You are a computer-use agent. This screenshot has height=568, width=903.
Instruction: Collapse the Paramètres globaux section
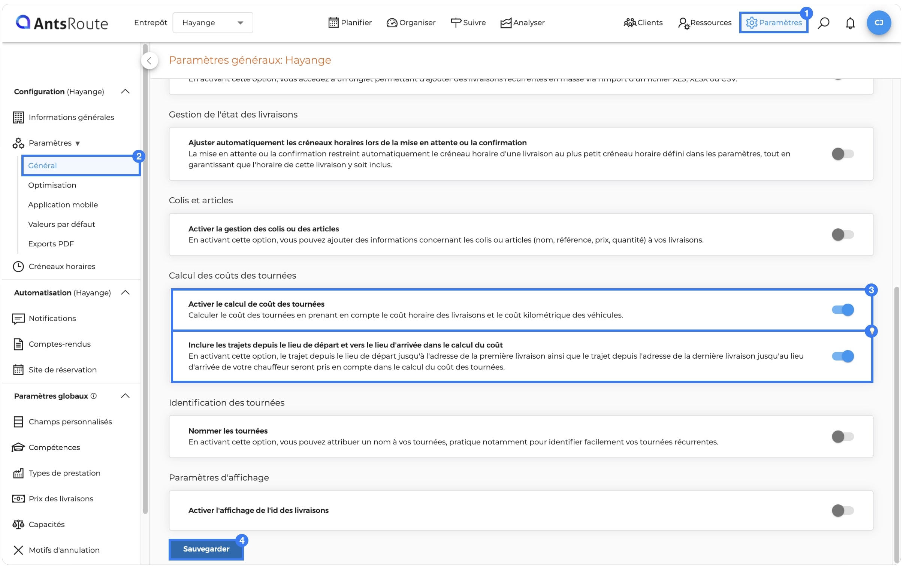pyautogui.click(x=125, y=396)
